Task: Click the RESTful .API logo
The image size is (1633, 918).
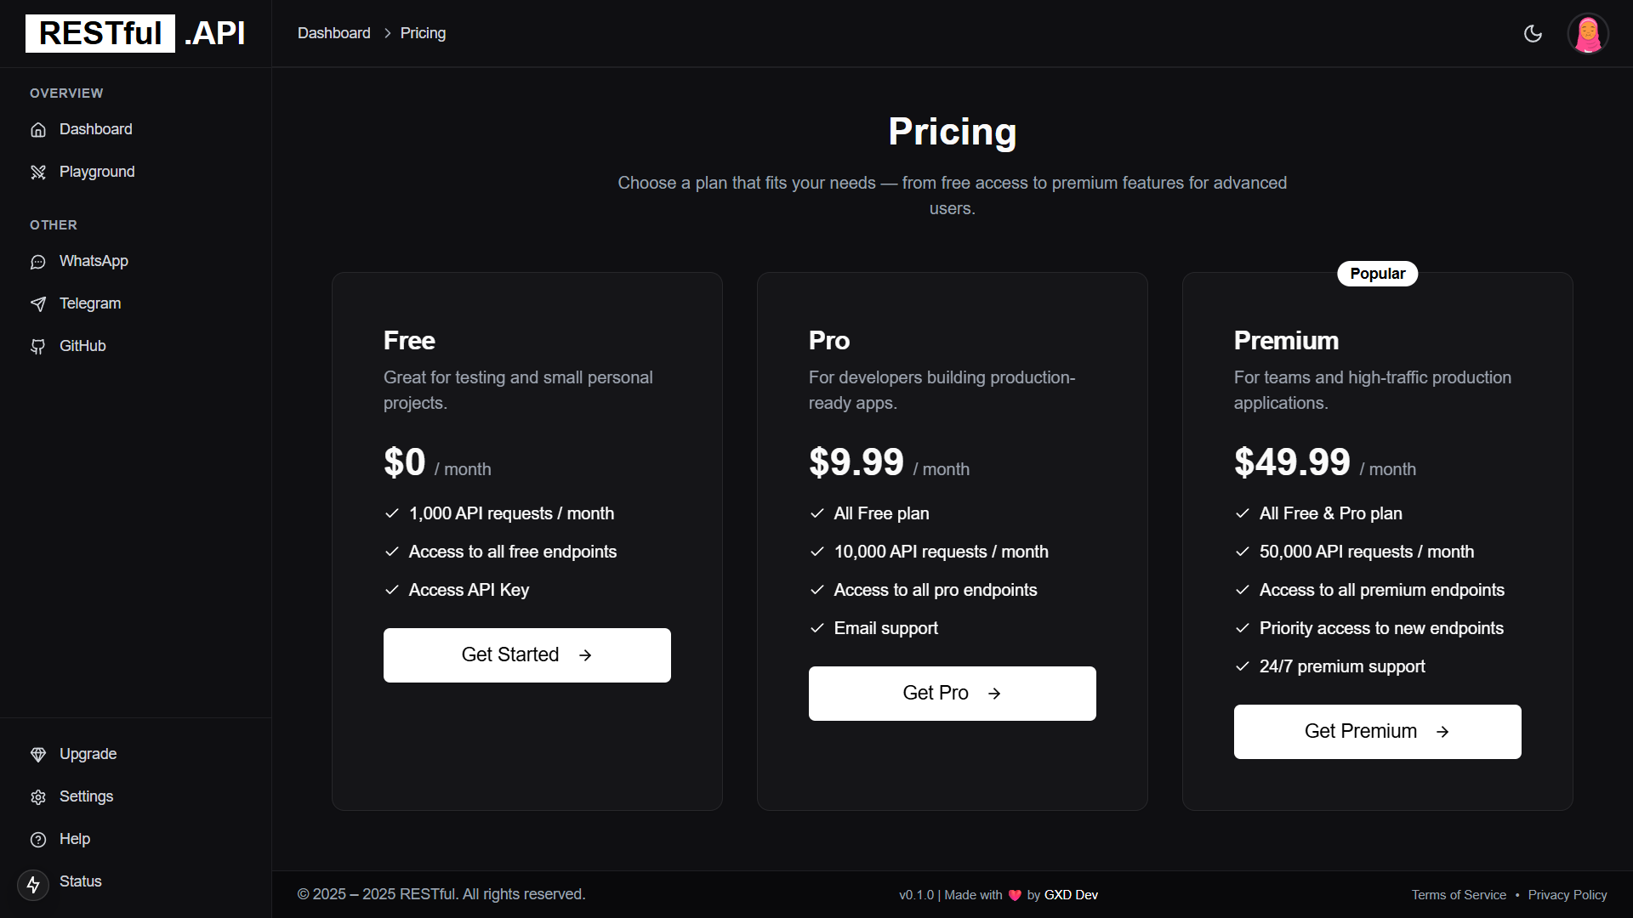Action: point(135,33)
